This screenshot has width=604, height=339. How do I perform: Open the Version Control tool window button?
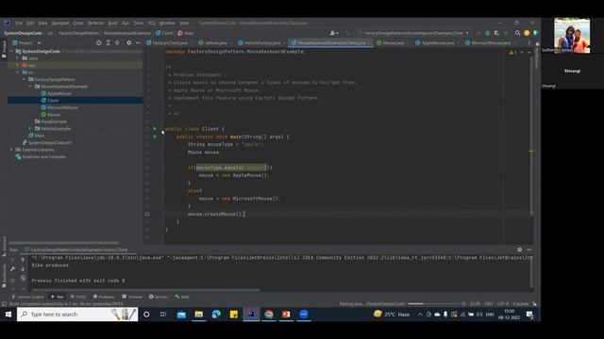tap(27, 297)
